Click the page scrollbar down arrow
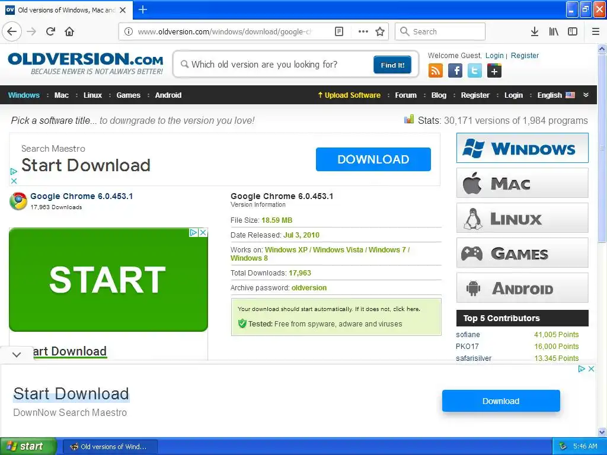The width and height of the screenshot is (607, 455). [602, 432]
